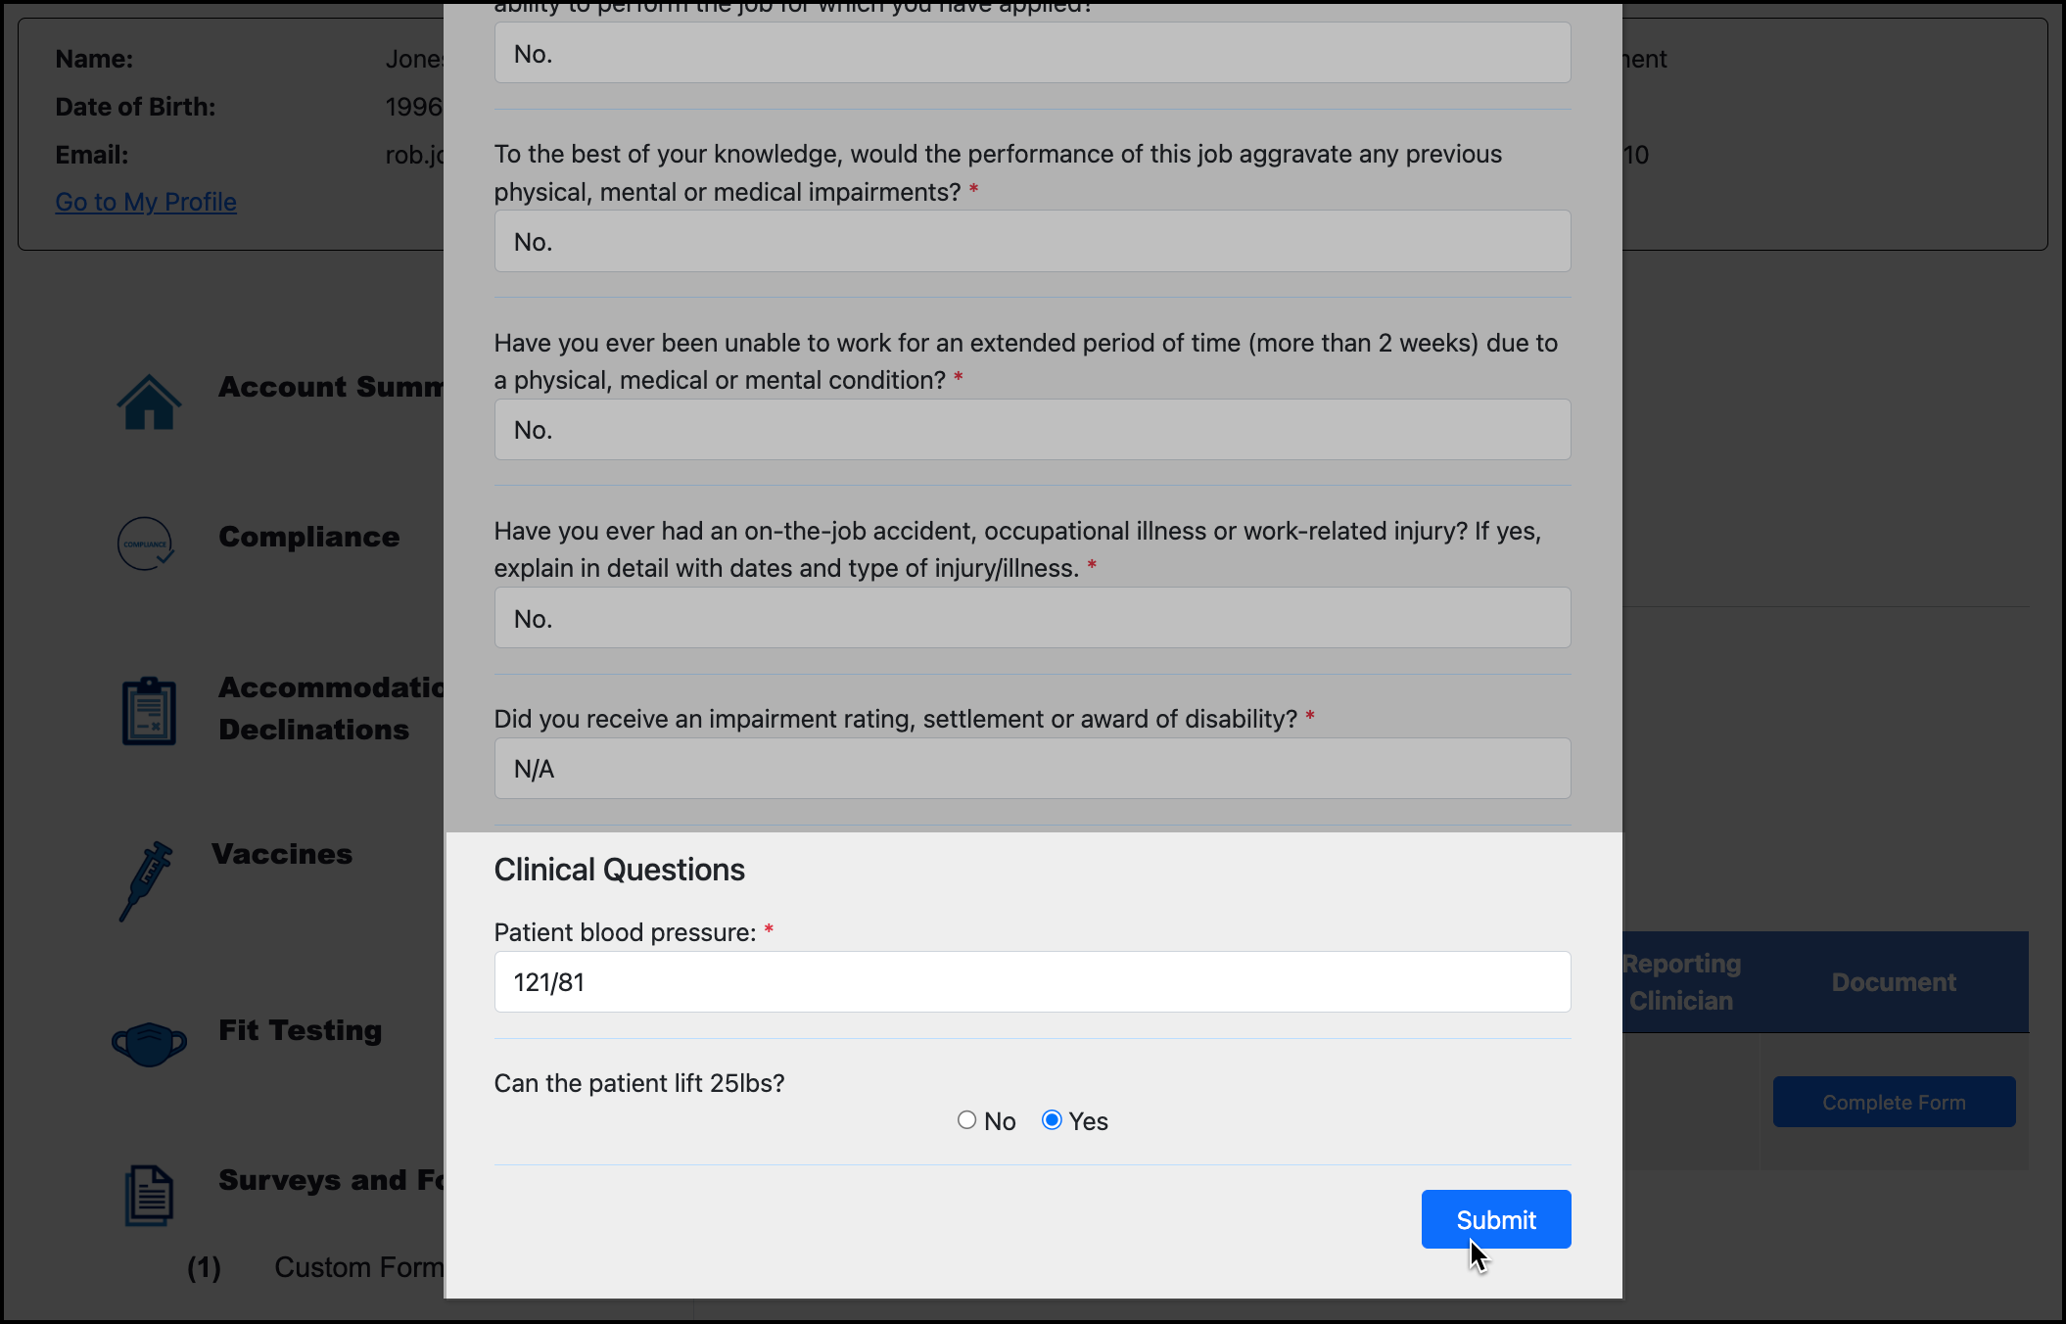The height and width of the screenshot is (1324, 2066).
Task: Open the impairment rating answer dropdown showing N/A
Action: (x=1031, y=768)
